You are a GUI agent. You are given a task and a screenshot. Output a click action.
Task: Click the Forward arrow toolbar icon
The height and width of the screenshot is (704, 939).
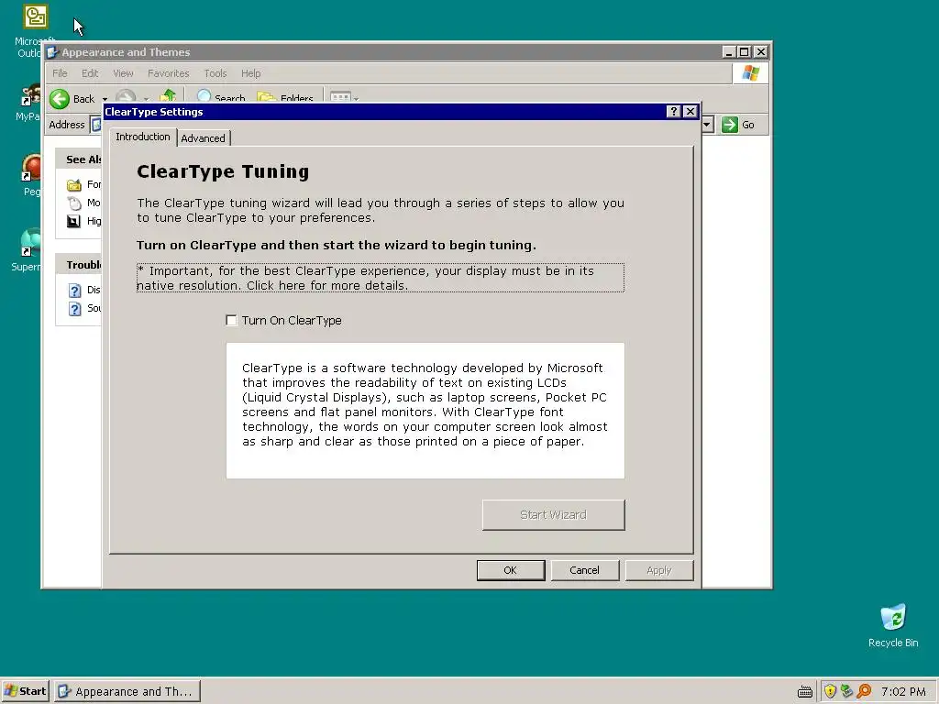click(126, 95)
